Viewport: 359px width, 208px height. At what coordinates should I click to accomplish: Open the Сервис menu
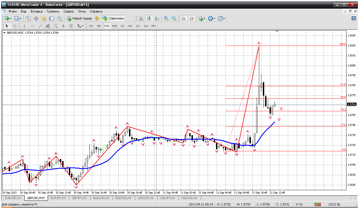[x=69, y=11]
